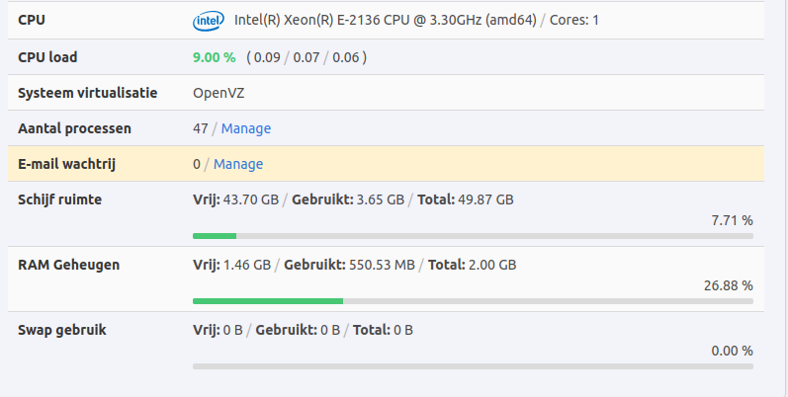Open Manage link beside 47 processes
Viewport: 788px width, 397px height.
coord(246,128)
